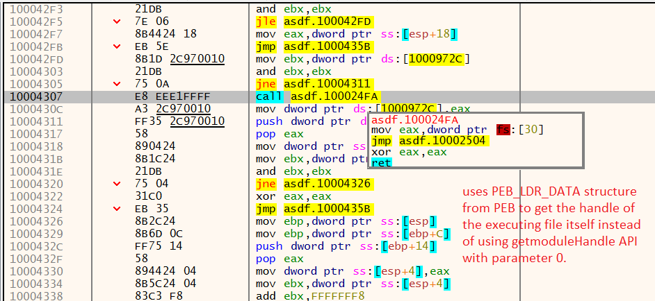Click address 100042FD
The height and width of the screenshot is (301, 655).
(36, 59)
